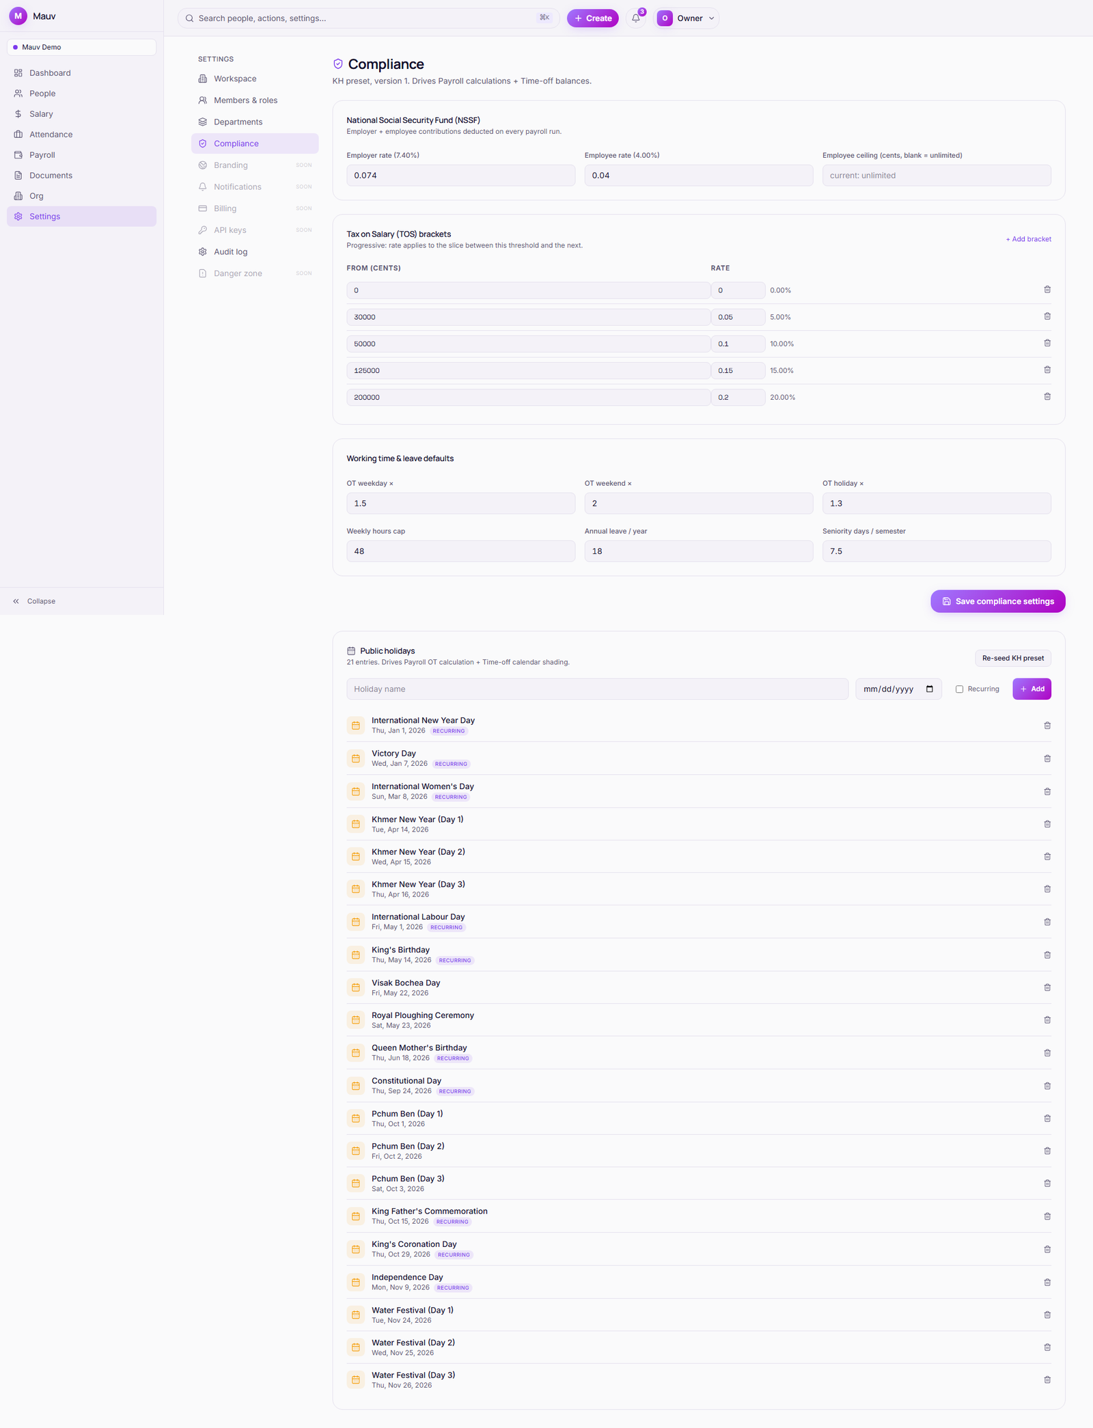This screenshot has height=1428, width=1093.
Task: Toggle the Recurring checkbox
Action: [959, 689]
